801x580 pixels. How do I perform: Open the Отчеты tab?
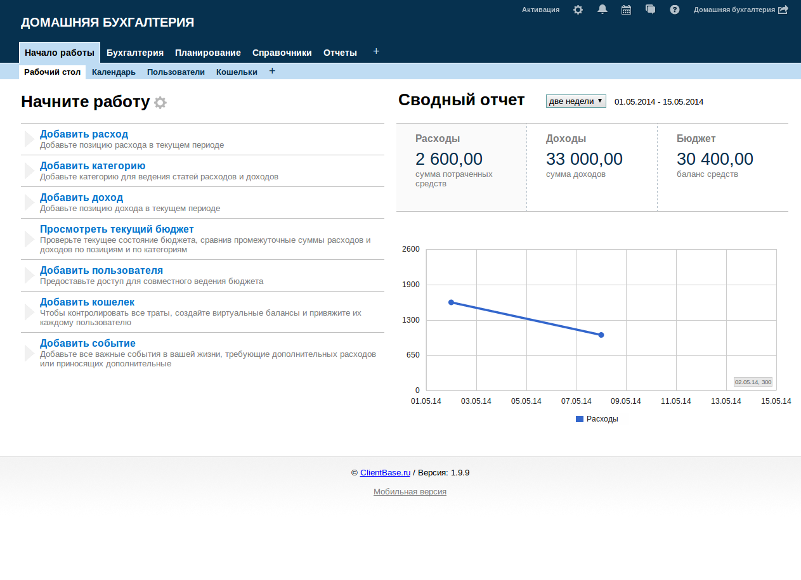click(x=340, y=53)
